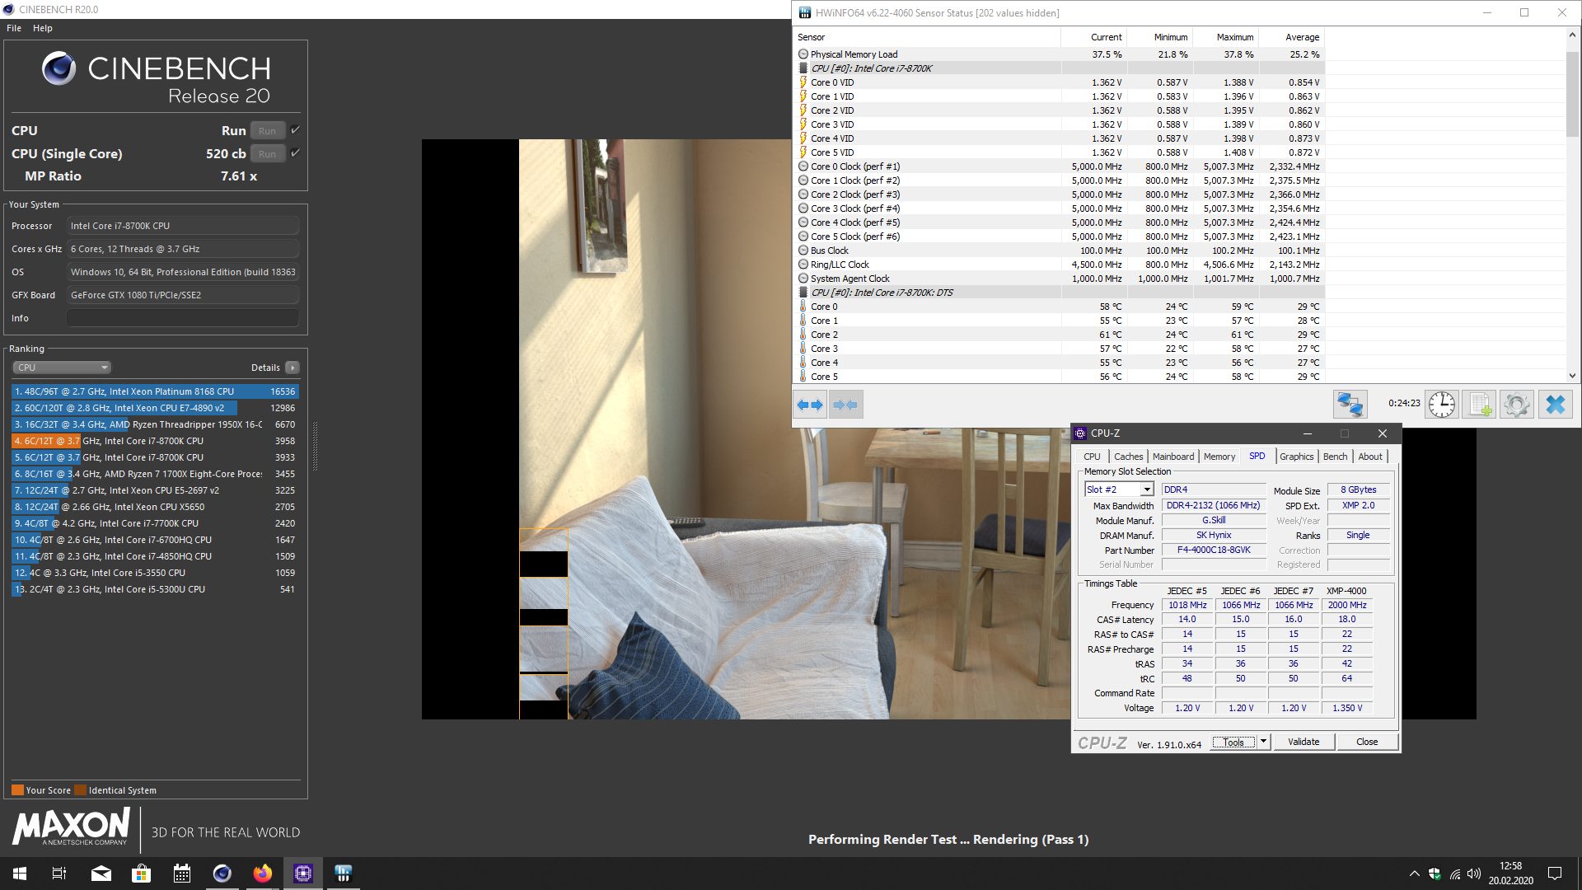The image size is (1582, 890).
Task: Open Task View in taskbar
Action: pyautogui.click(x=59, y=874)
